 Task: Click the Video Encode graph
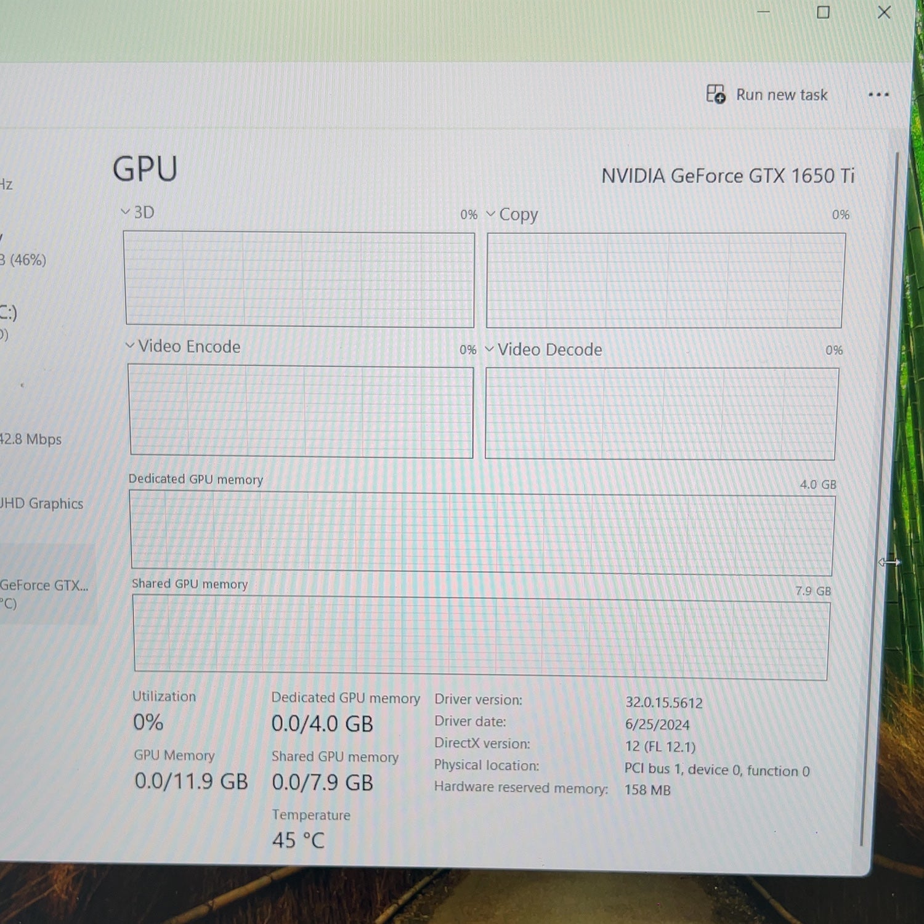(301, 411)
